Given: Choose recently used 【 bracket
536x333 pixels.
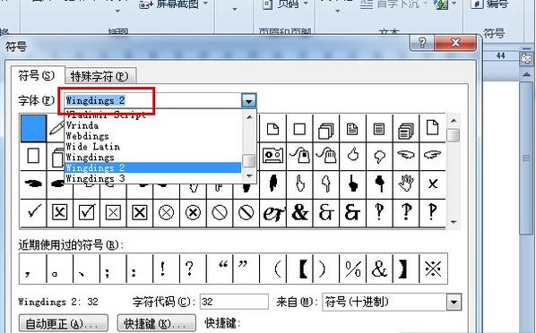Looking at the screenshot, I should [299, 269].
